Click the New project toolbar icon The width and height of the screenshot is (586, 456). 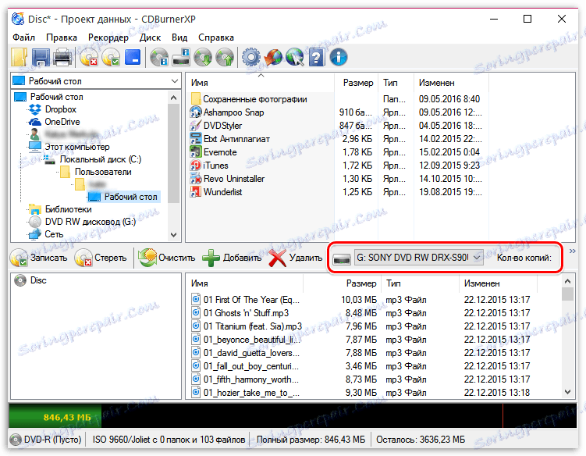[x=19, y=58]
